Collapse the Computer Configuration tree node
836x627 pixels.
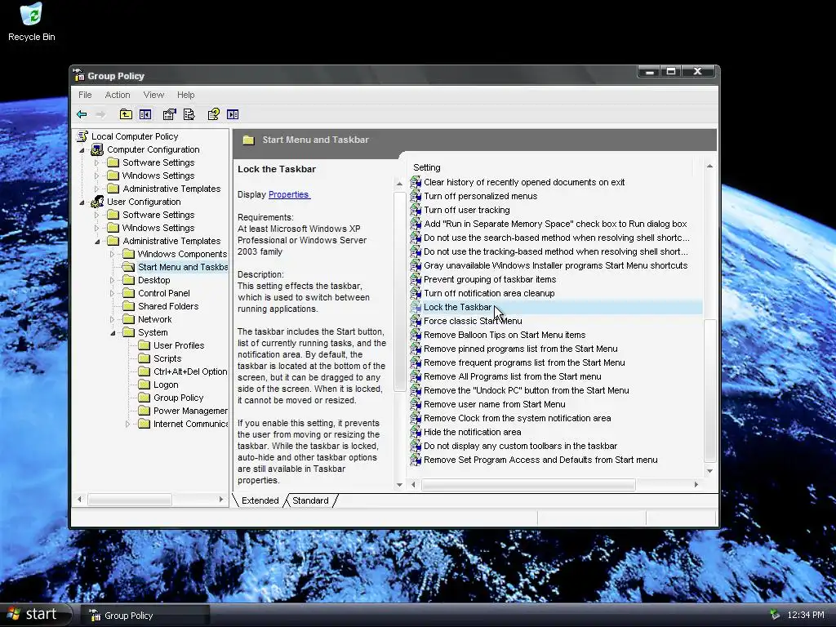[x=82, y=150]
